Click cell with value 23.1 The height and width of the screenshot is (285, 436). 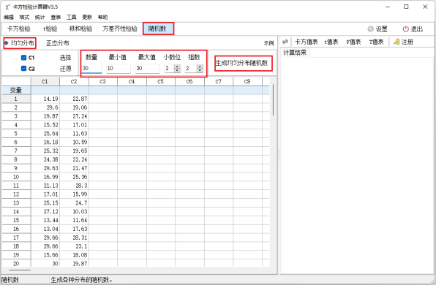[x=74, y=246]
